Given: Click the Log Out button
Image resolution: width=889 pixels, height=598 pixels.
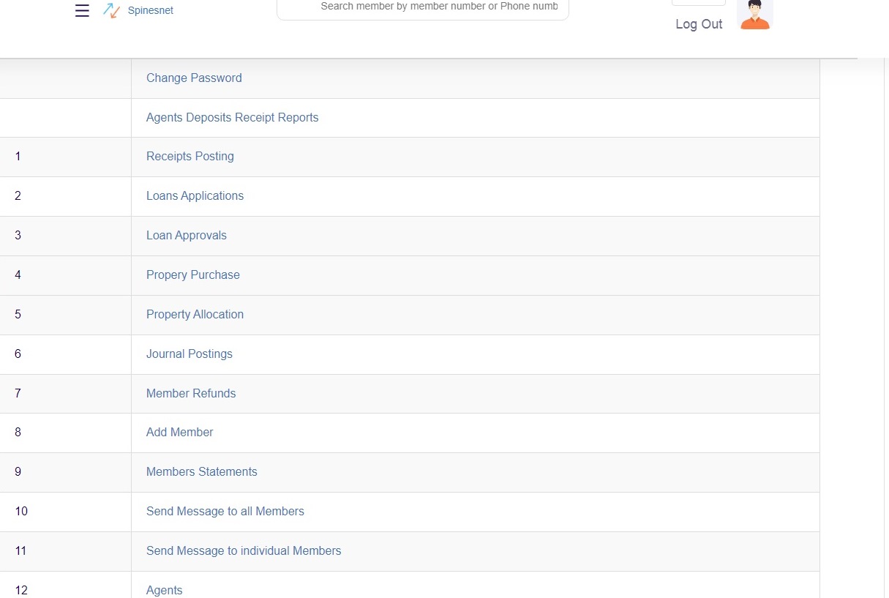Looking at the screenshot, I should (699, 24).
